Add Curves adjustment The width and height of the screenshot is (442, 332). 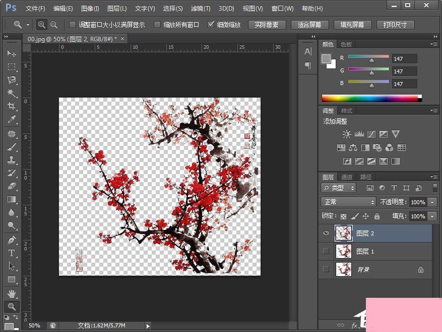371,134
